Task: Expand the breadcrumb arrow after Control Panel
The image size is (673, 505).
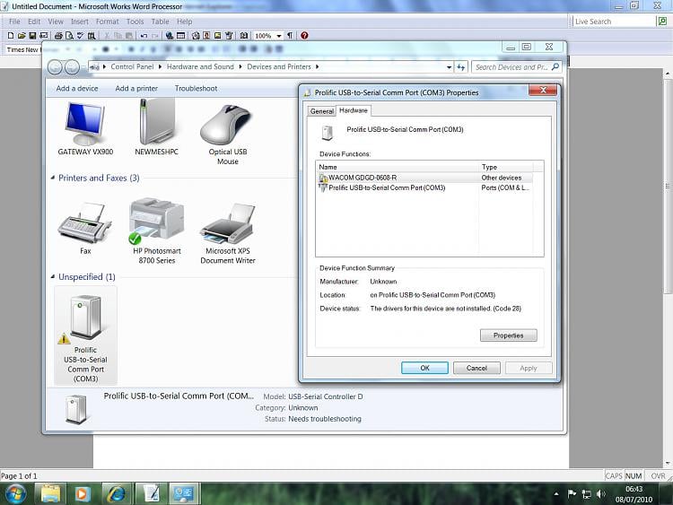Action: click(160, 67)
